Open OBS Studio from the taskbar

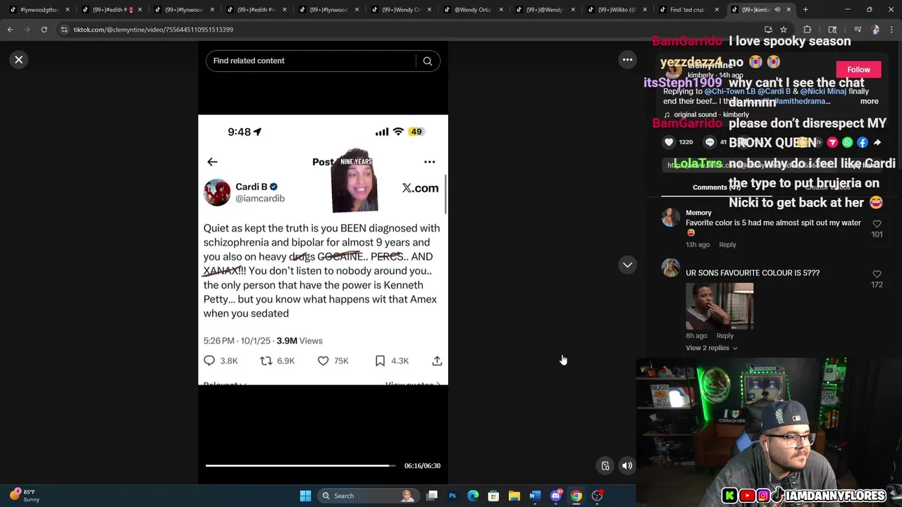(597, 496)
